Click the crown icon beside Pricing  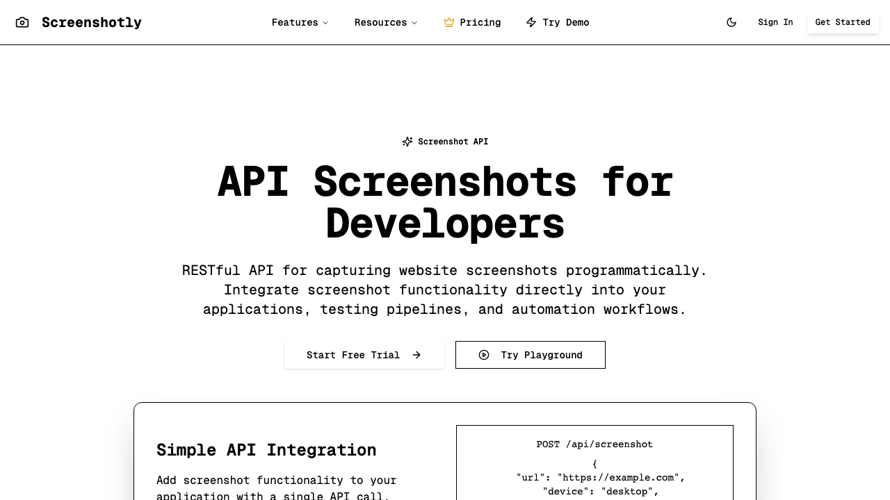(449, 22)
